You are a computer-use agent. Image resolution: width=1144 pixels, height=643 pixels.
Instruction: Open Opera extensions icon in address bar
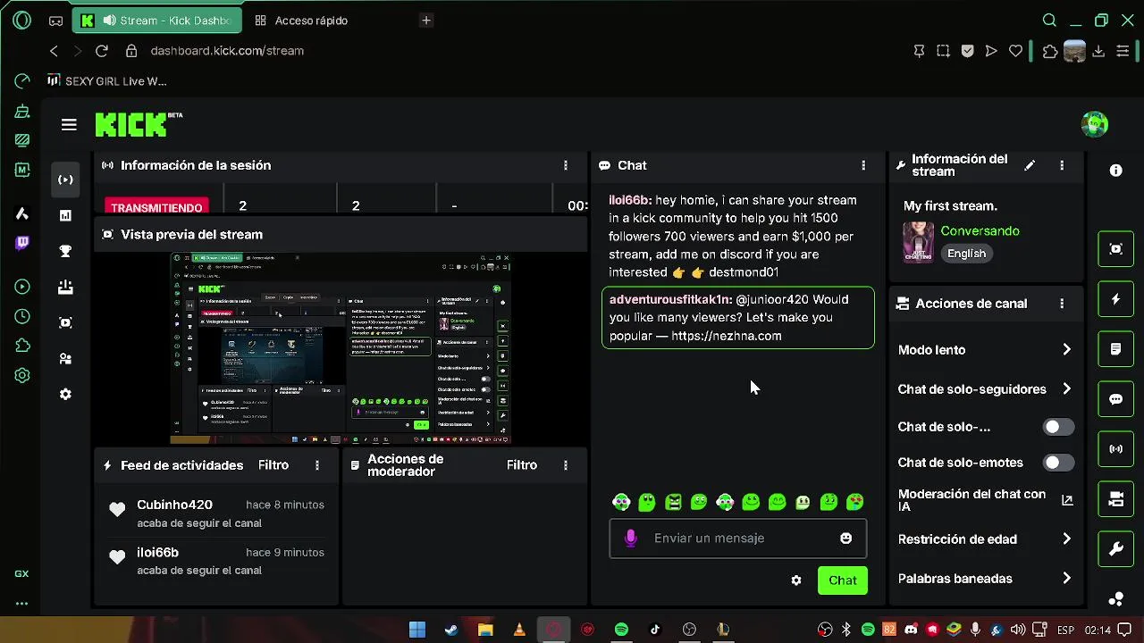[1050, 51]
